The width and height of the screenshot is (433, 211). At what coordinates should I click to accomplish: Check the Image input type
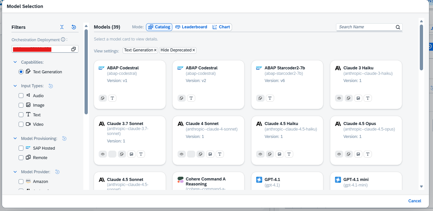point(21,105)
